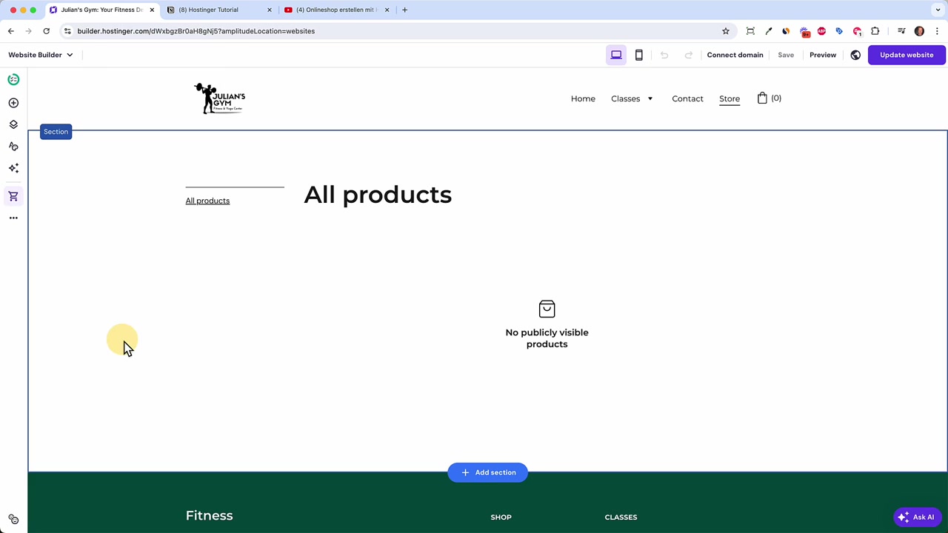
Task: Open the language globe icon
Action: pyautogui.click(x=855, y=55)
